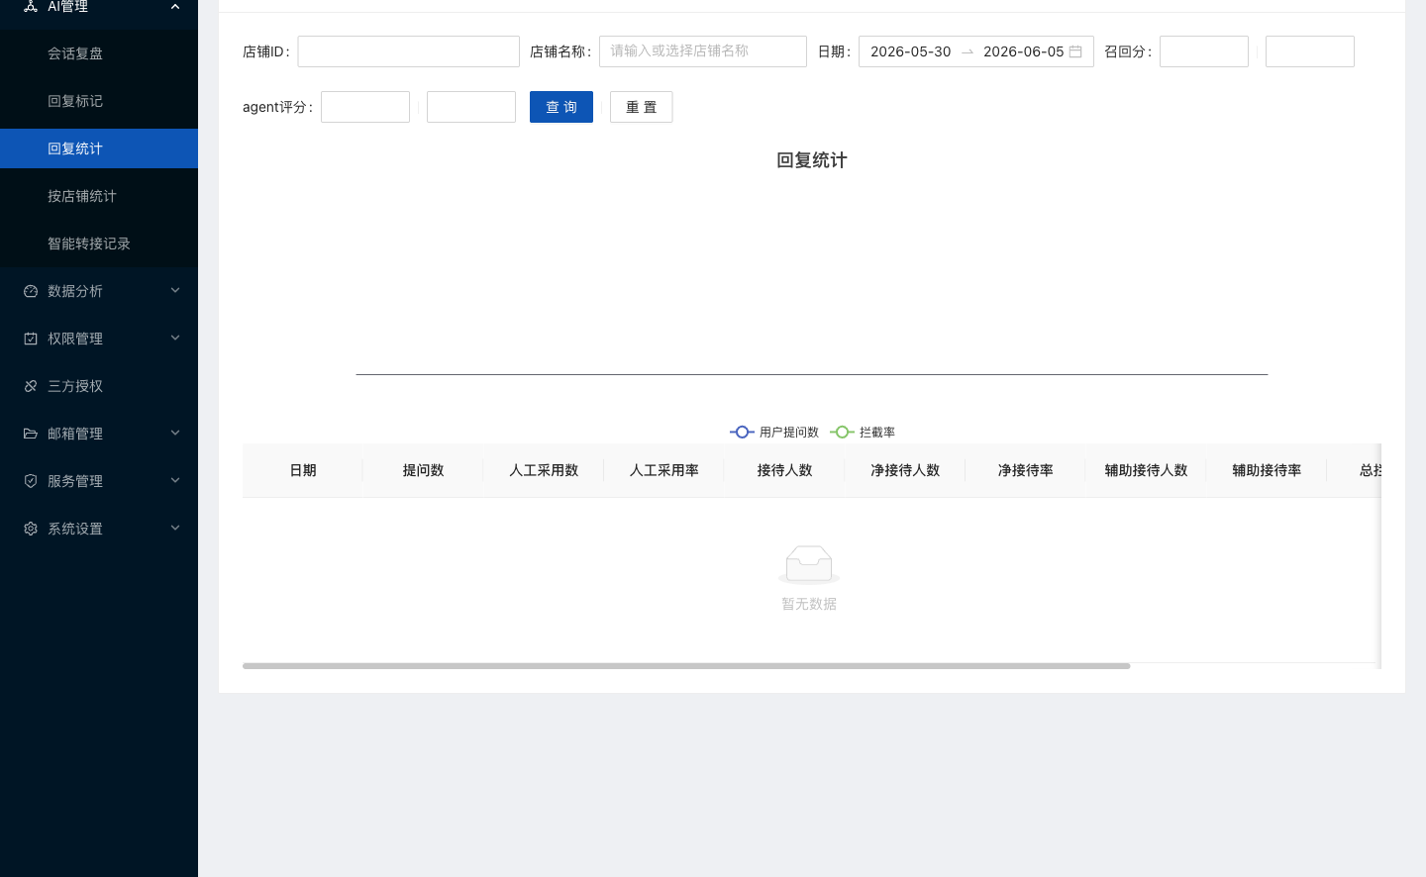1426x877 pixels.
Task: Click the 辅助接待率 column header
Action: coord(1267,470)
